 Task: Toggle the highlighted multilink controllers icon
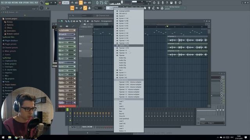click(85, 8)
